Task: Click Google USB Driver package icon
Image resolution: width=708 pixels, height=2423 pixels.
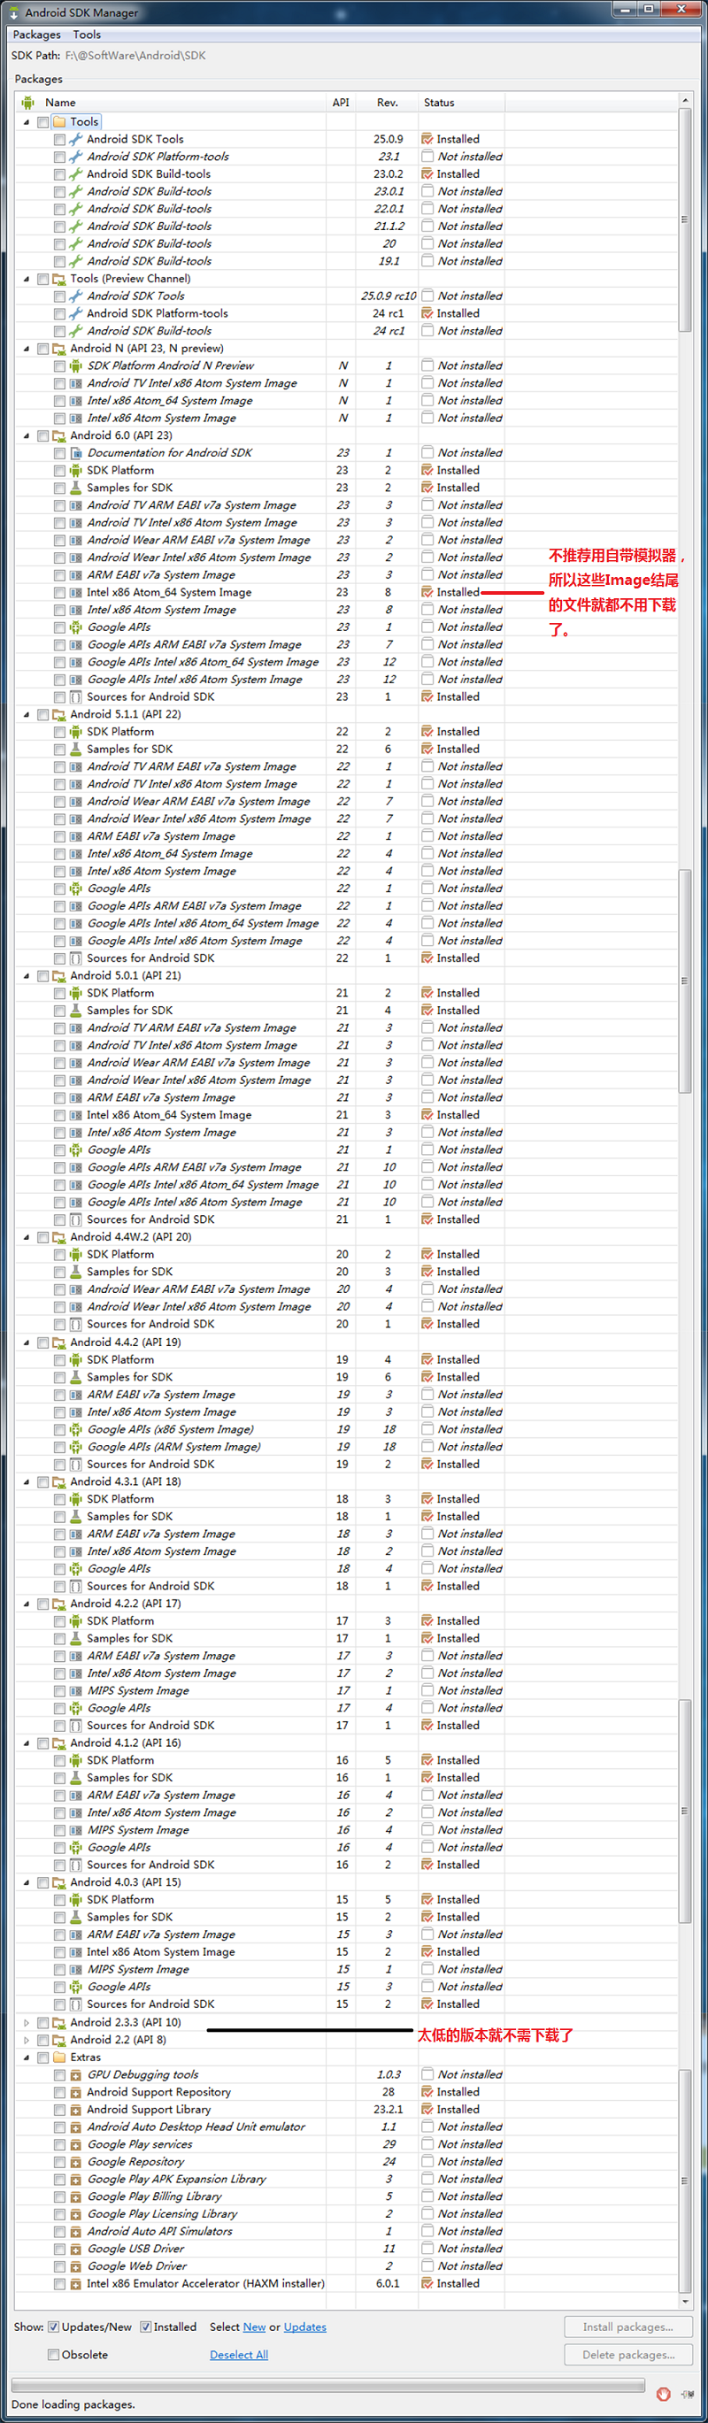Action: click(76, 2248)
